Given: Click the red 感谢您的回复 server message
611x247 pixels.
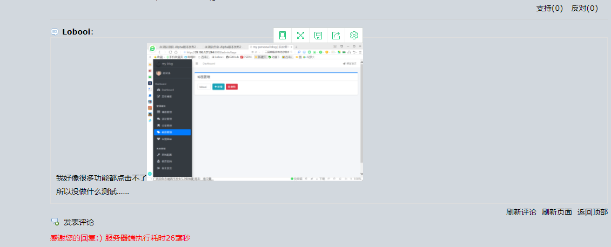Looking at the screenshot, I should 120,238.
